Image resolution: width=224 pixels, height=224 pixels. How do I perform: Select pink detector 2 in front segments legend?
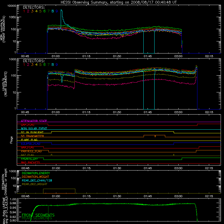tap(28, 11)
